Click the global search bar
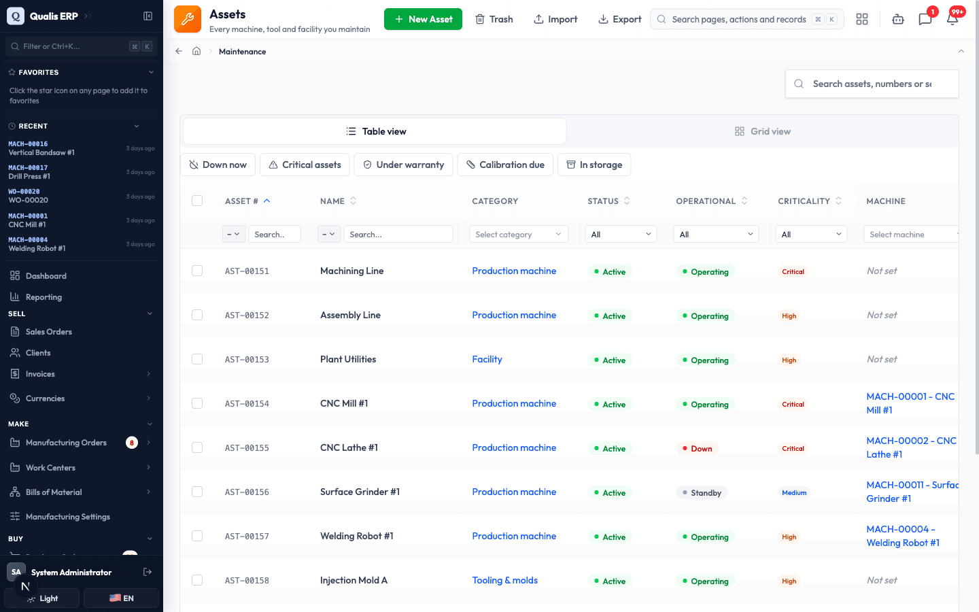 [747, 19]
